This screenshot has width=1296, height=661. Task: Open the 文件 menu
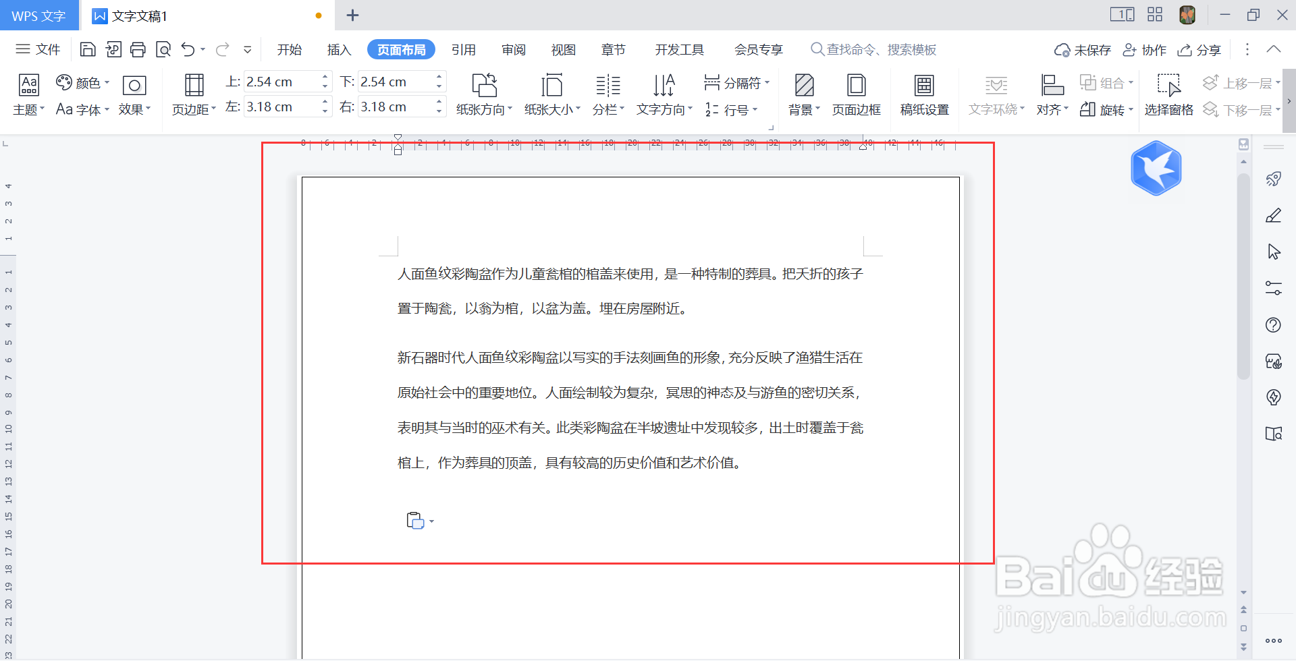(x=38, y=49)
